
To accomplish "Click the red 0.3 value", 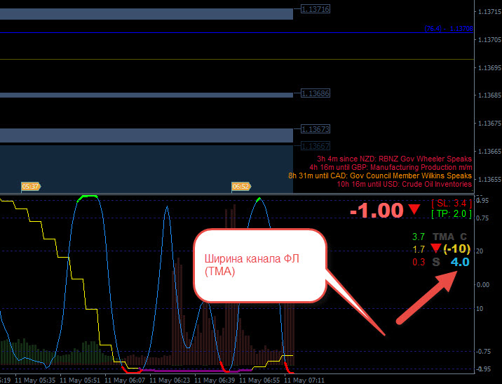I will [418, 262].
